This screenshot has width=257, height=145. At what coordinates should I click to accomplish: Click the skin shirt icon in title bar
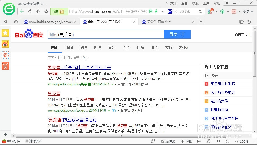(227, 3)
